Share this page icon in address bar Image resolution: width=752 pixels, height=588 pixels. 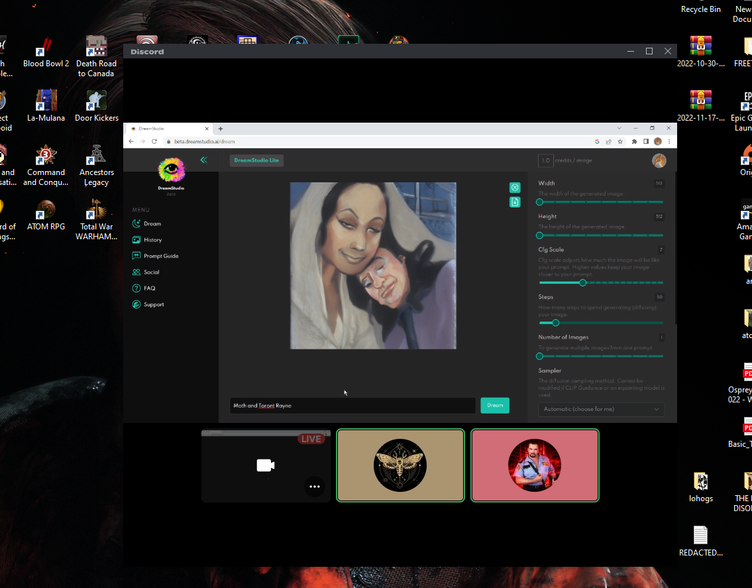(x=609, y=142)
